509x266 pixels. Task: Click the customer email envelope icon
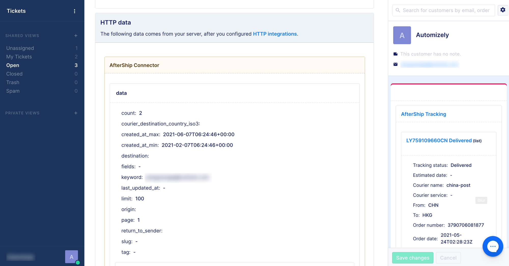(395, 64)
